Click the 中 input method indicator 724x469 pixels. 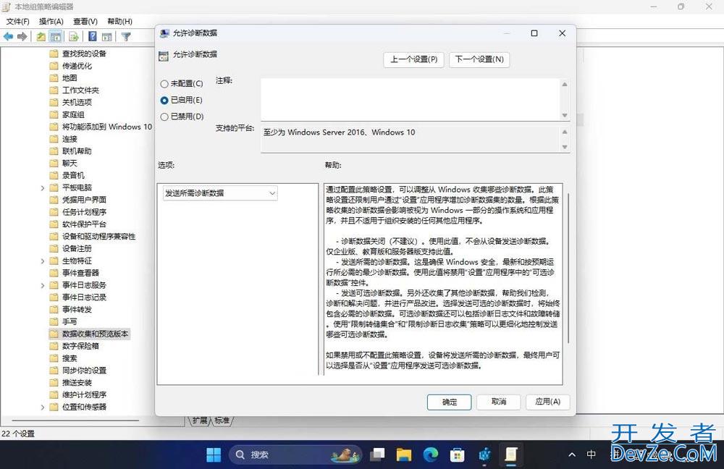click(591, 455)
